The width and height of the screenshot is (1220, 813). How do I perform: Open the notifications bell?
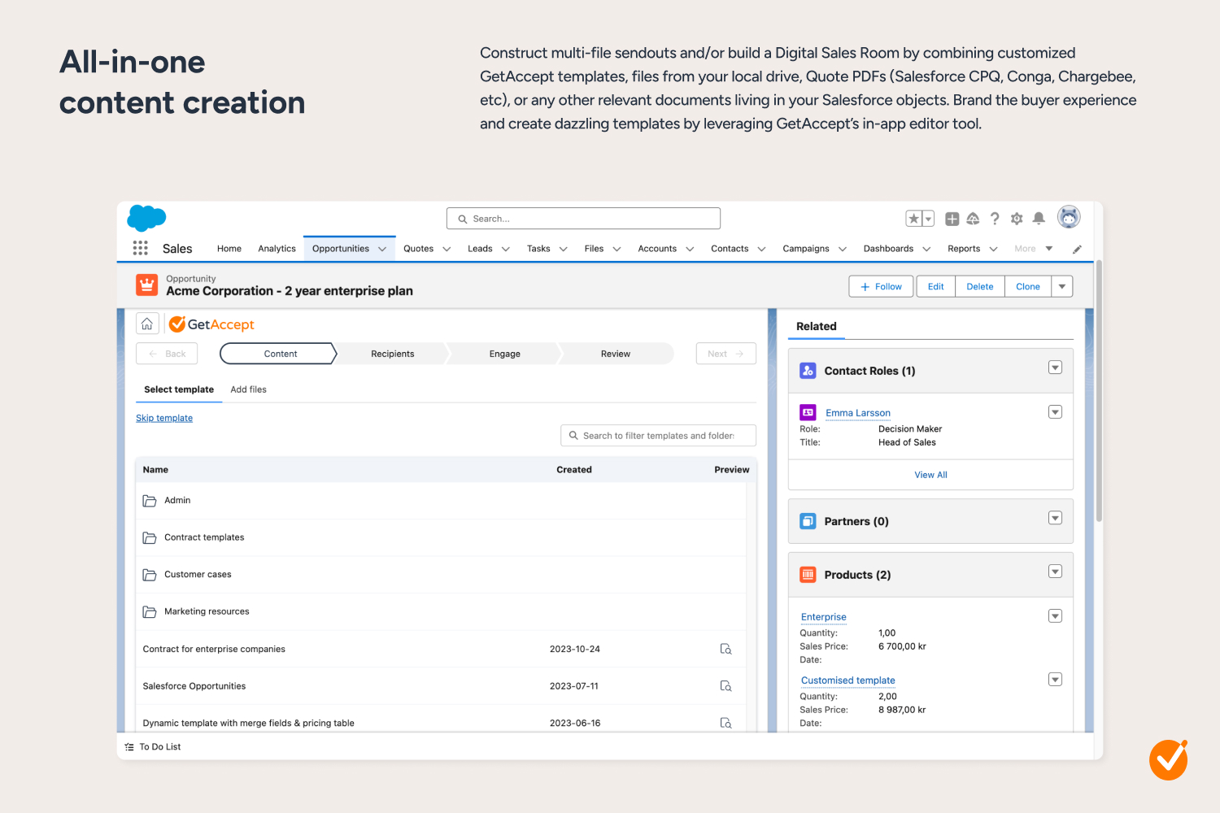coord(1039,219)
